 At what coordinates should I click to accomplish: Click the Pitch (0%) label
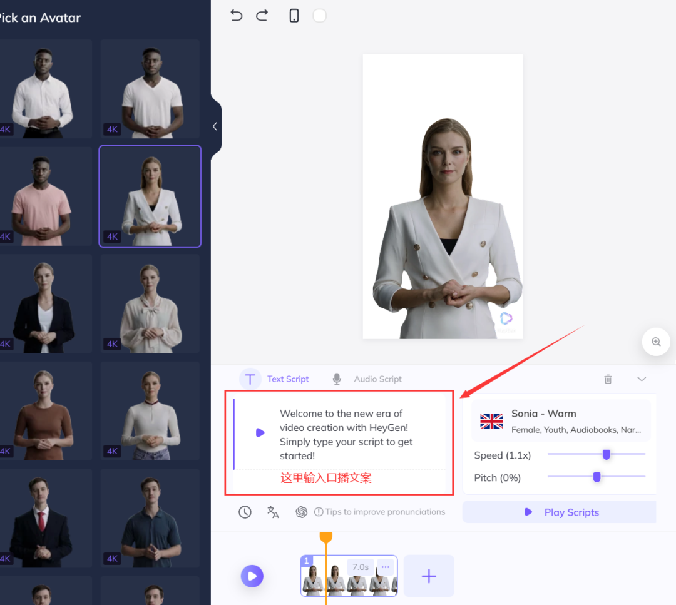coord(497,478)
